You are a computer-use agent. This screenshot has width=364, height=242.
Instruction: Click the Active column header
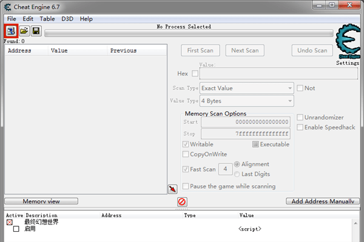(15, 215)
